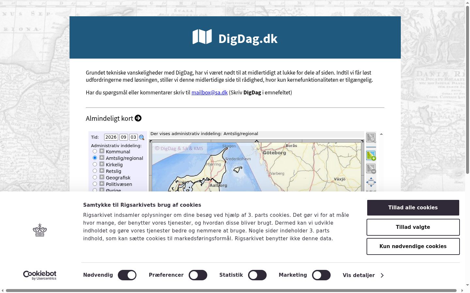Expand the Politivæsen tree node

click(102, 184)
